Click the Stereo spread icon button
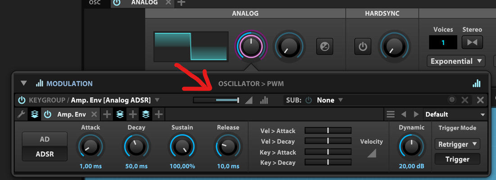Viewport: 496px width, 180px height. (x=472, y=42)
